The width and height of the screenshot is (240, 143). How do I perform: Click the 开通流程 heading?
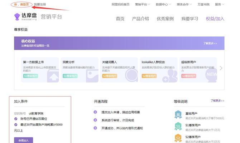click(x=101, y=102)
